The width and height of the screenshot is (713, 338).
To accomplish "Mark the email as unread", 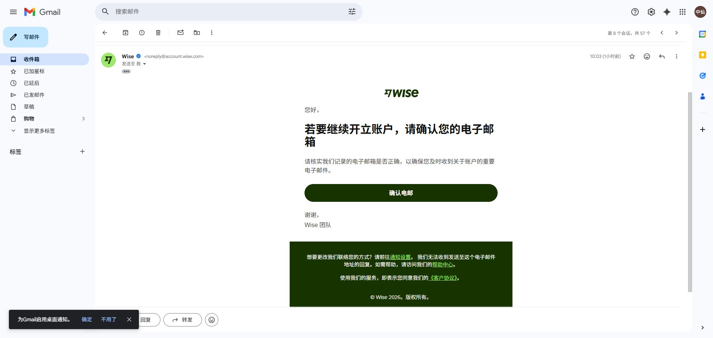I will click(x=180, y=33).
